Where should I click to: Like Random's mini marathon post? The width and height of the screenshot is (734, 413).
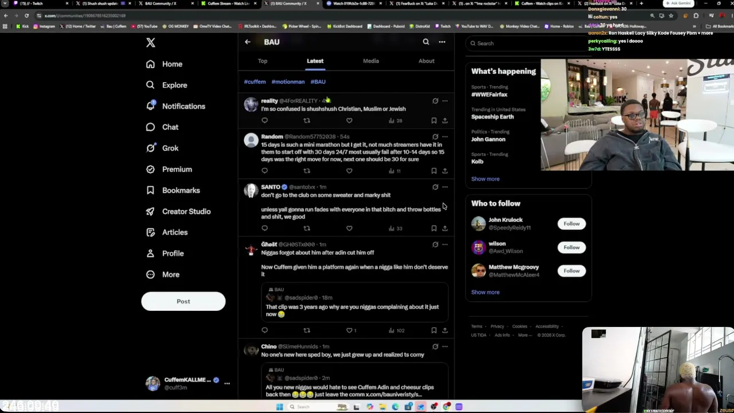tap(349, 171)
